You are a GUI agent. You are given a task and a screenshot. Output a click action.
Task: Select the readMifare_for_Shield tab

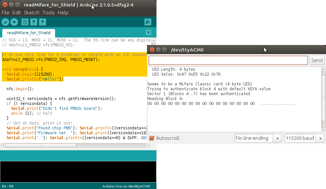pos(28,33)
